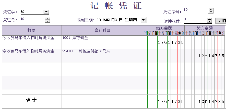Open the 编制日期 date dropdown arrow
Image resolution: width=226 pixels, height=109 pixels.
click(x=143, y=20)
